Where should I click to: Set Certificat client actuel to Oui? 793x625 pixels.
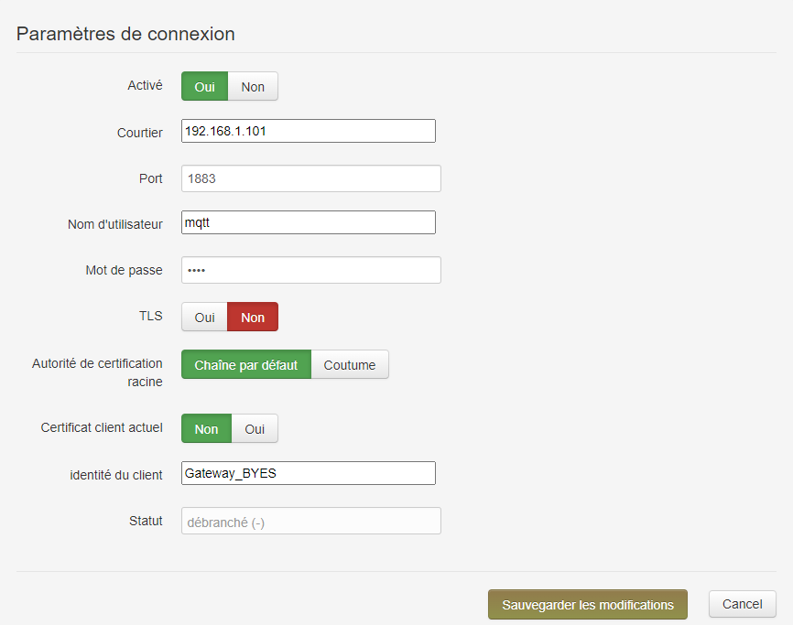(x=255, y=428)
